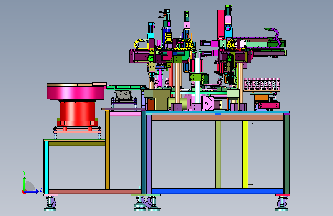
Task: Select the reddish-brown bottom beam of feeder stand
Action: (94, 191)
